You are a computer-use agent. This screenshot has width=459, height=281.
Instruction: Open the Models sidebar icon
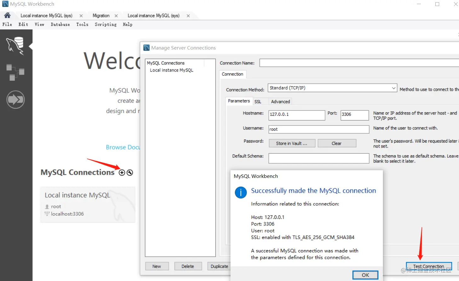pyautogui.click(x=15, y=72)
